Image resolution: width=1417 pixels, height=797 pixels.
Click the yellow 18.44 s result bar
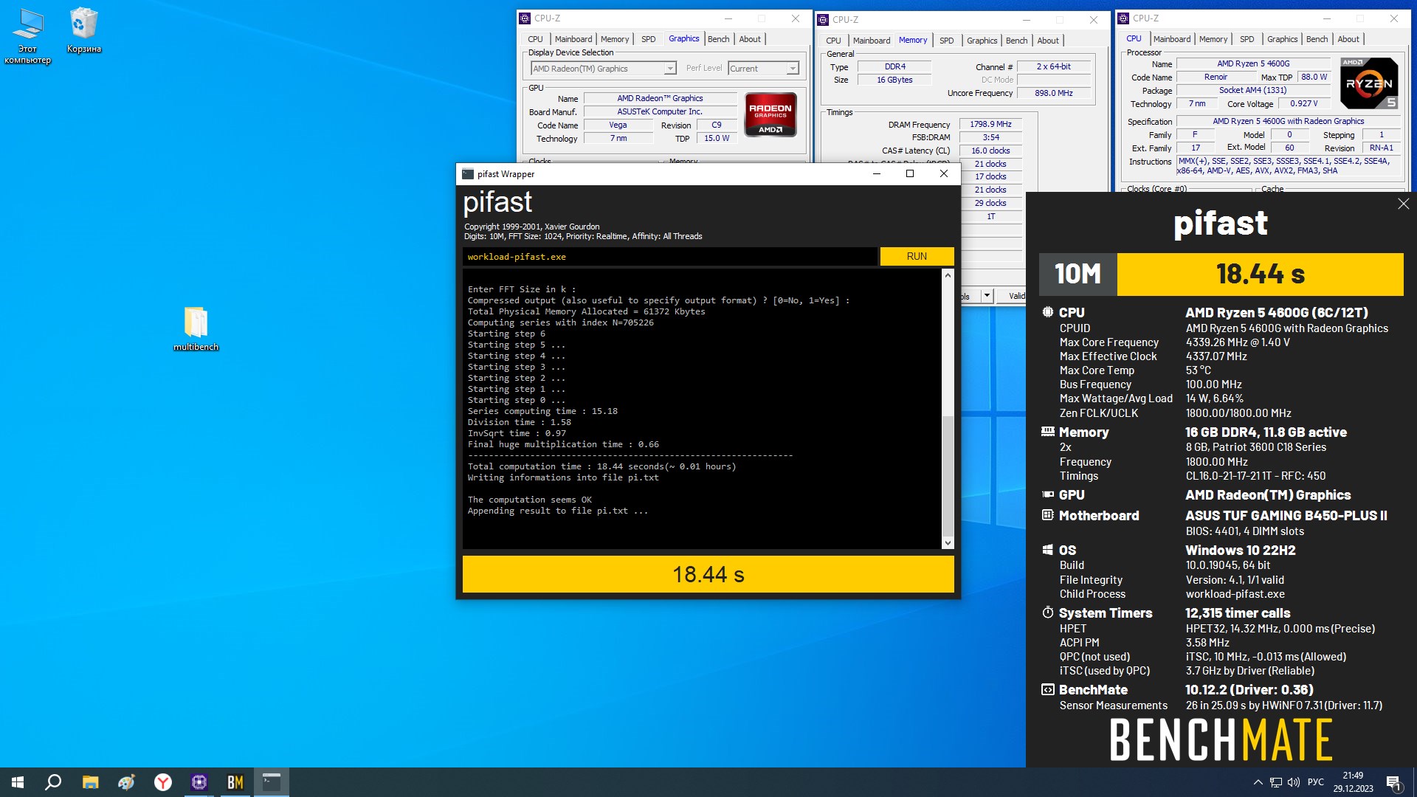(708, 574)
